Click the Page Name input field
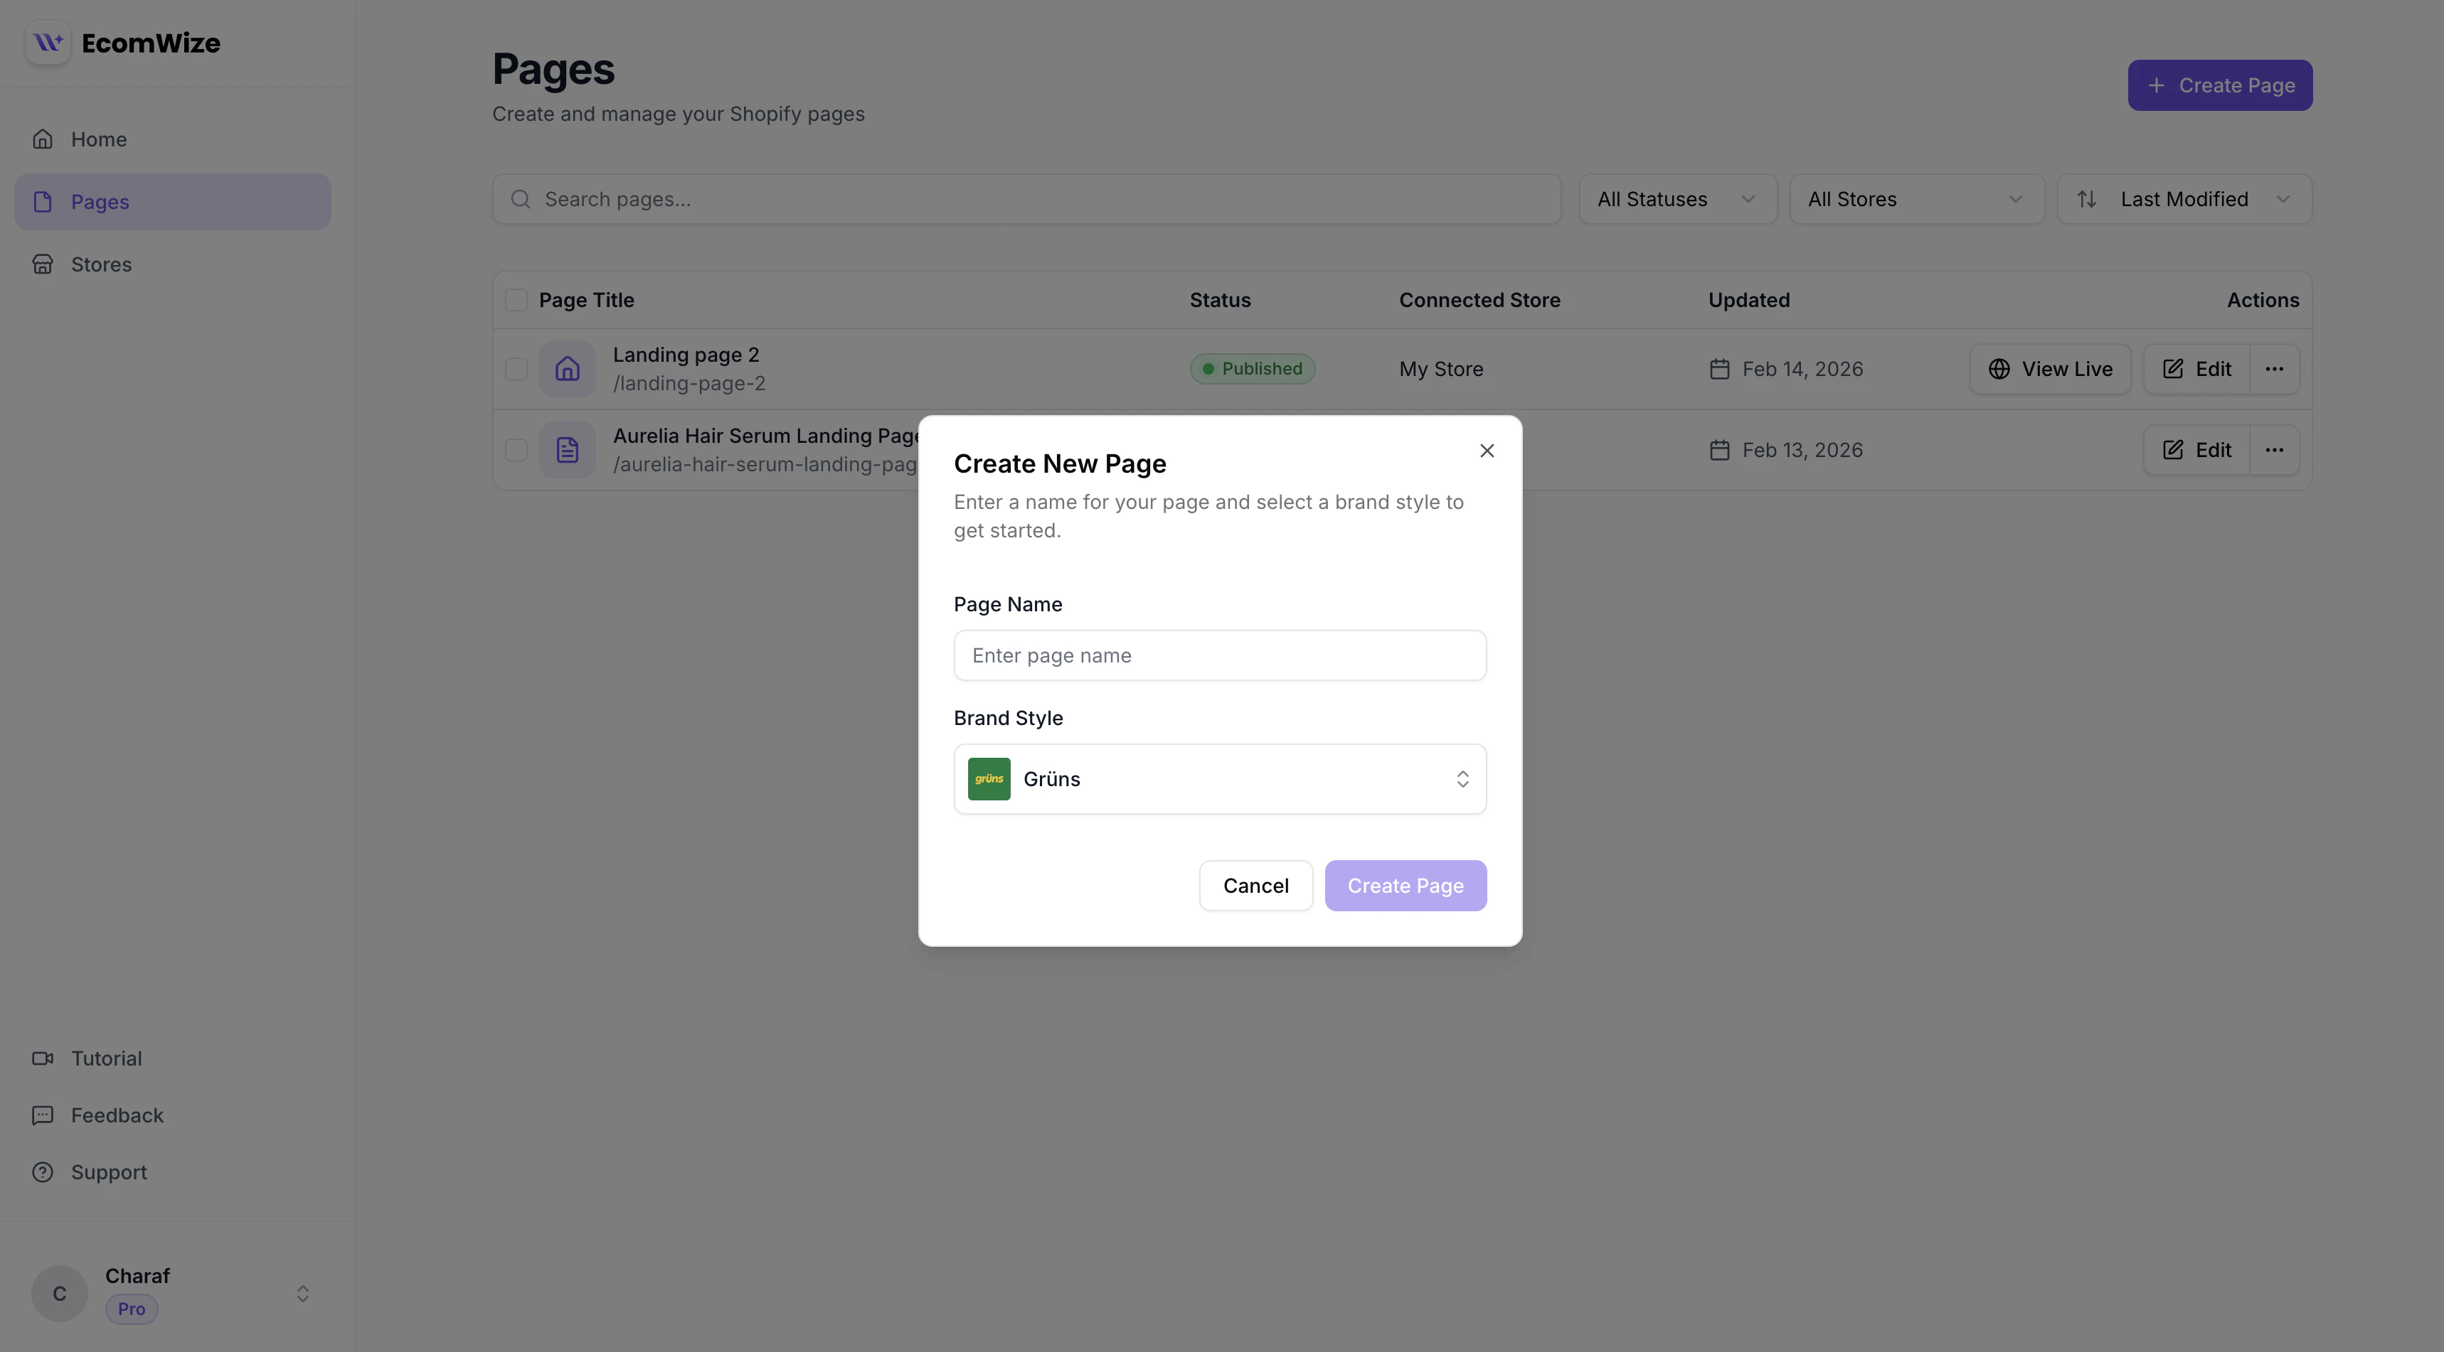 (x=1219, y=655)
